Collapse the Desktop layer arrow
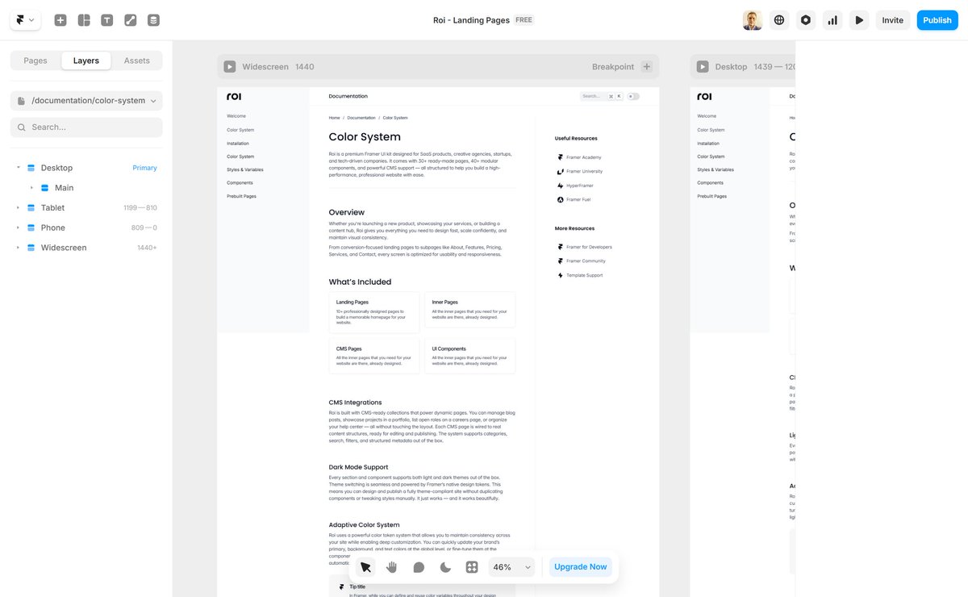Screen dimensions: 968x597 pyautogui.click(x=19, y=168)
